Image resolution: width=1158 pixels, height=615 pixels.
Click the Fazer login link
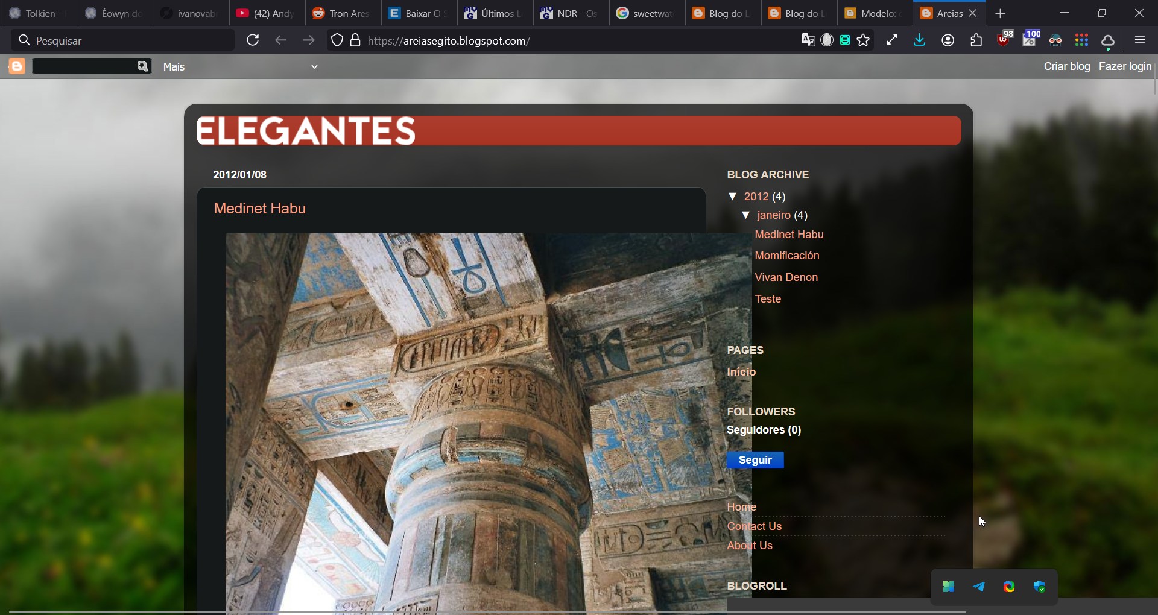point(1125,67)
